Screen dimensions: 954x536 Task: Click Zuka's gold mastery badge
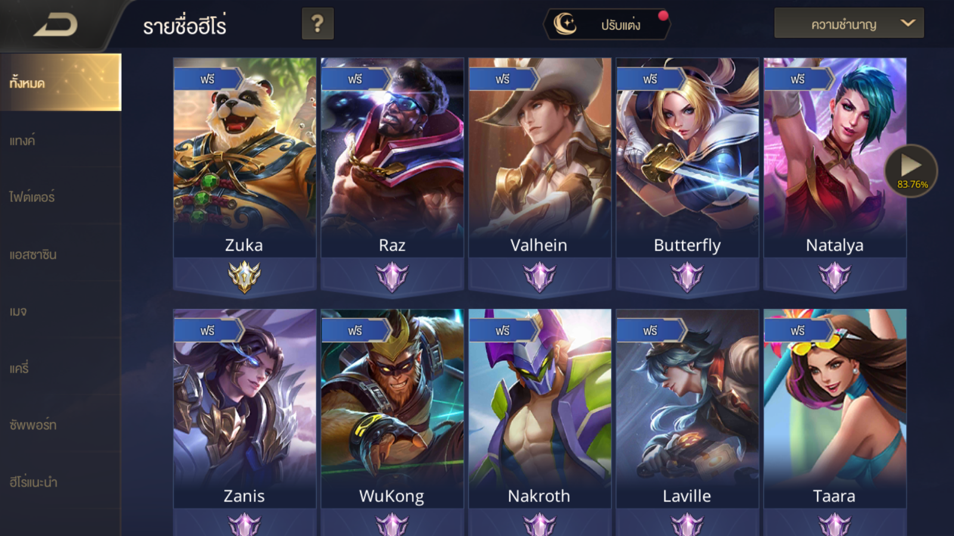point(244,277)
